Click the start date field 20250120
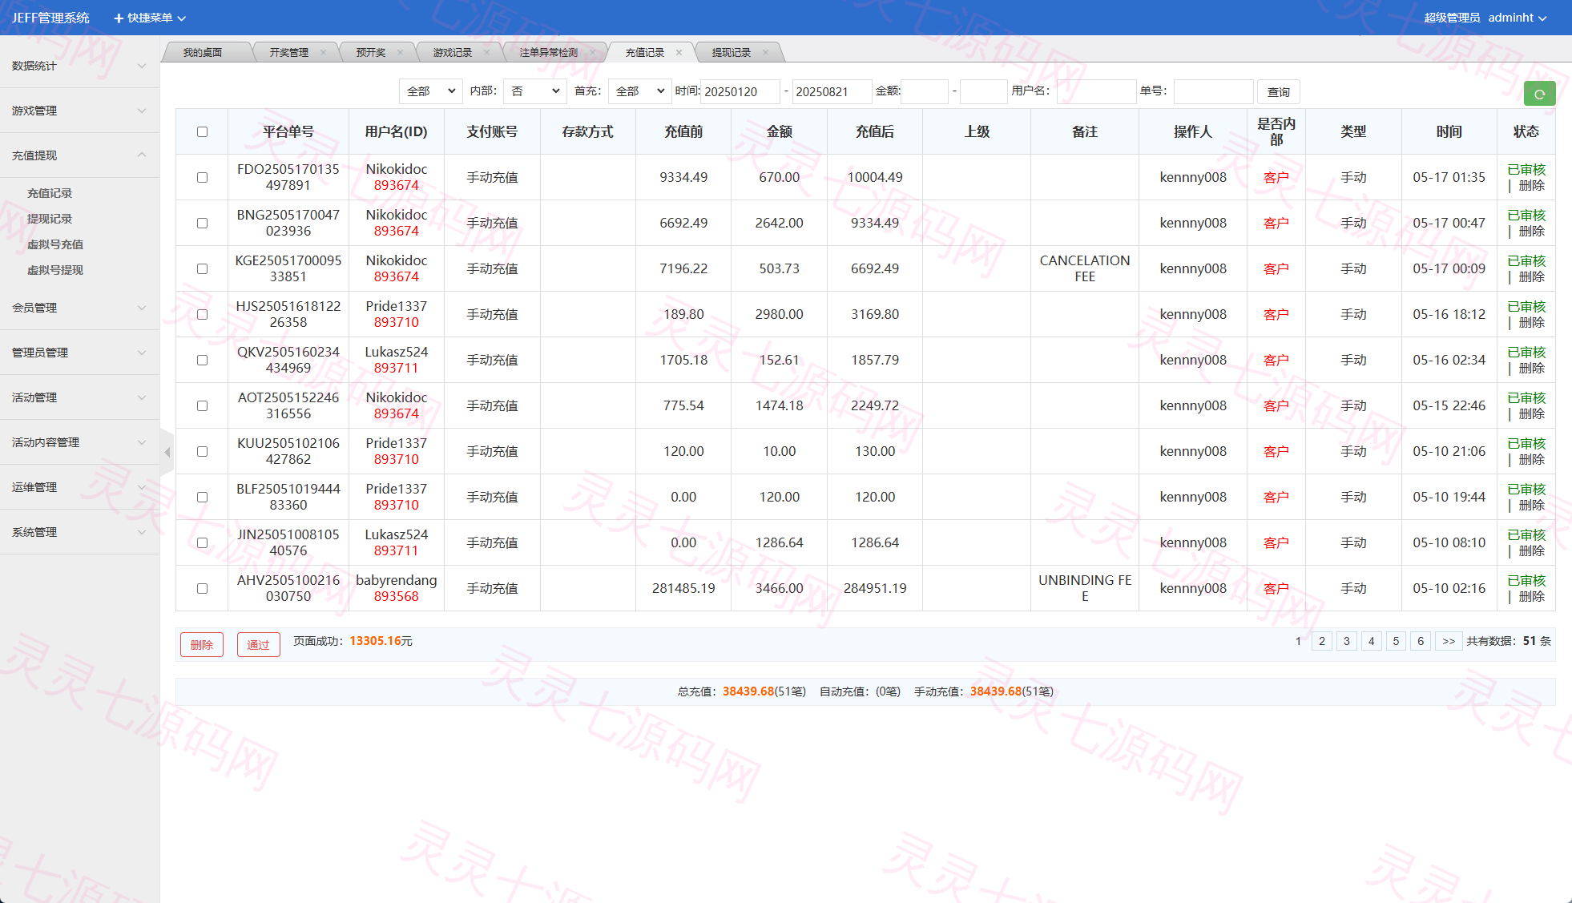 pyautogui.click(x=740, y=91)
